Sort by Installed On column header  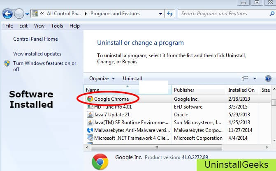pos(242,90)
